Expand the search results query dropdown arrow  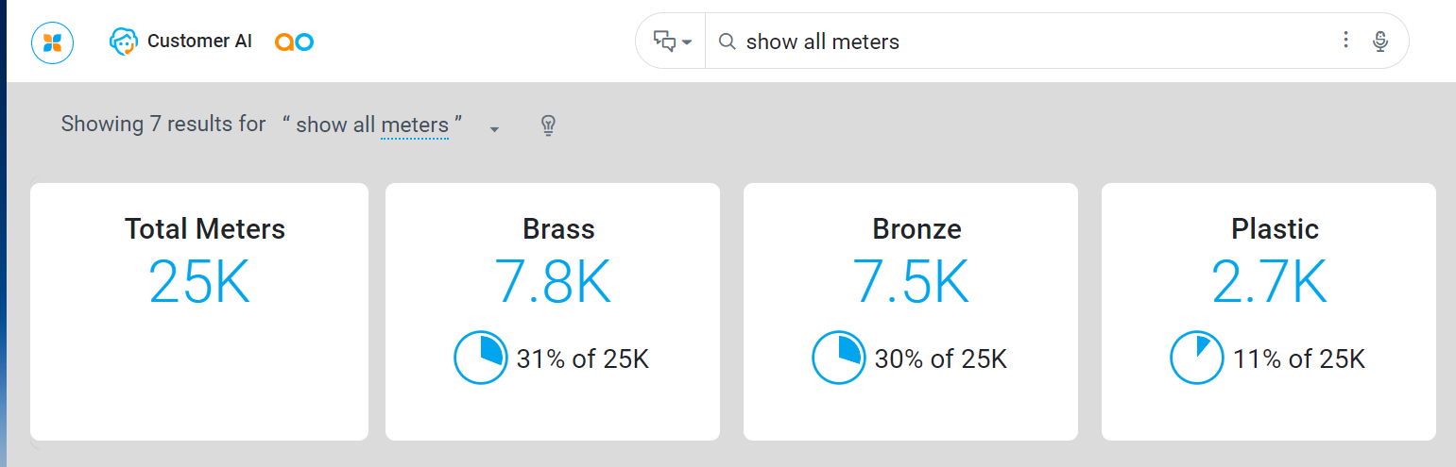point(494,129)
